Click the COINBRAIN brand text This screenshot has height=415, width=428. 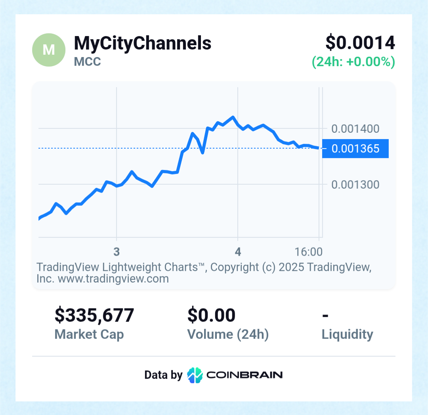(244, 375)
